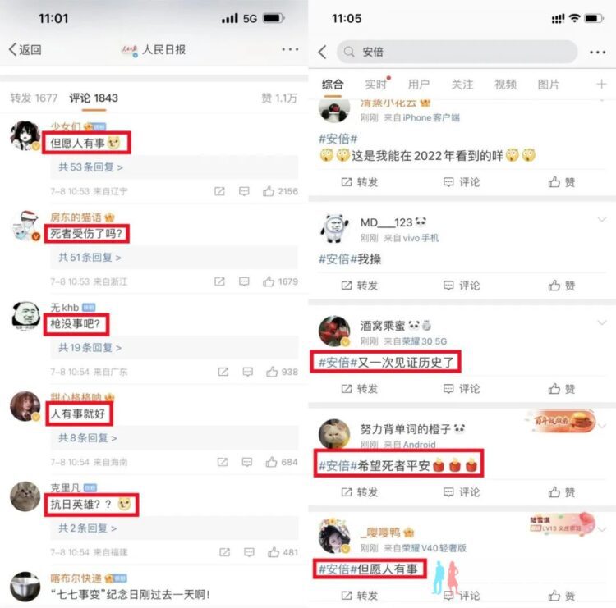Open 克里凡's cat avatar profile
Image resolution: width=616 pixels, height=608 pixels.
point(25,496)
